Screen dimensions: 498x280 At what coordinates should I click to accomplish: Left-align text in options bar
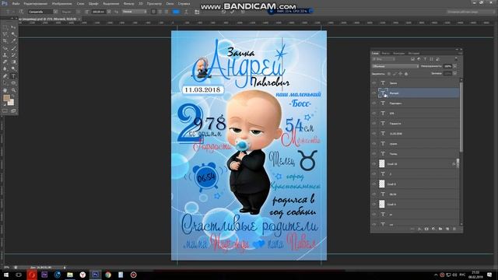point(153,12)
